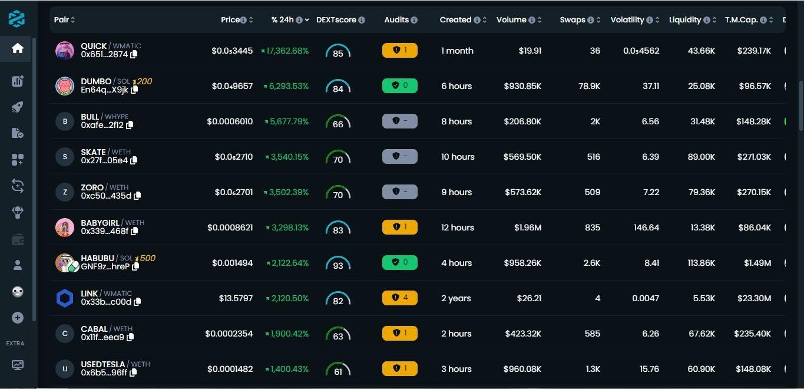The image size is (804, 389).
Task: Click the QUICK token avatar image
Action: [65, 51]
